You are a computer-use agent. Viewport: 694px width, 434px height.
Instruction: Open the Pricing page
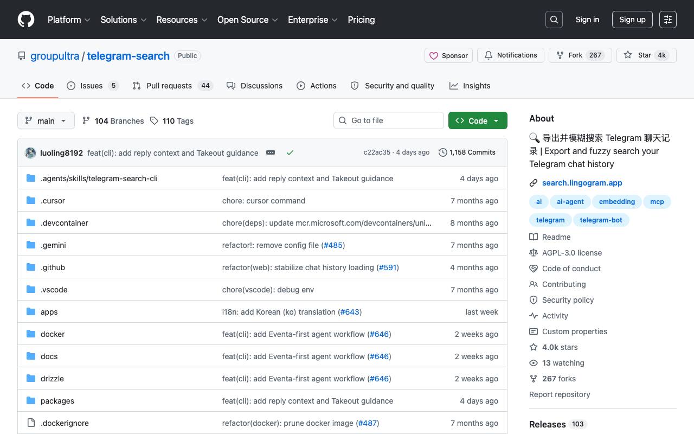pos(361,20)
